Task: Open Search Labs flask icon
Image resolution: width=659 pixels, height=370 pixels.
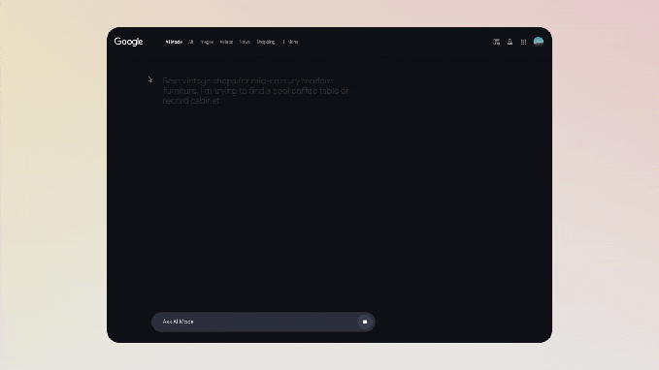Action: click(x=510, y=42)
